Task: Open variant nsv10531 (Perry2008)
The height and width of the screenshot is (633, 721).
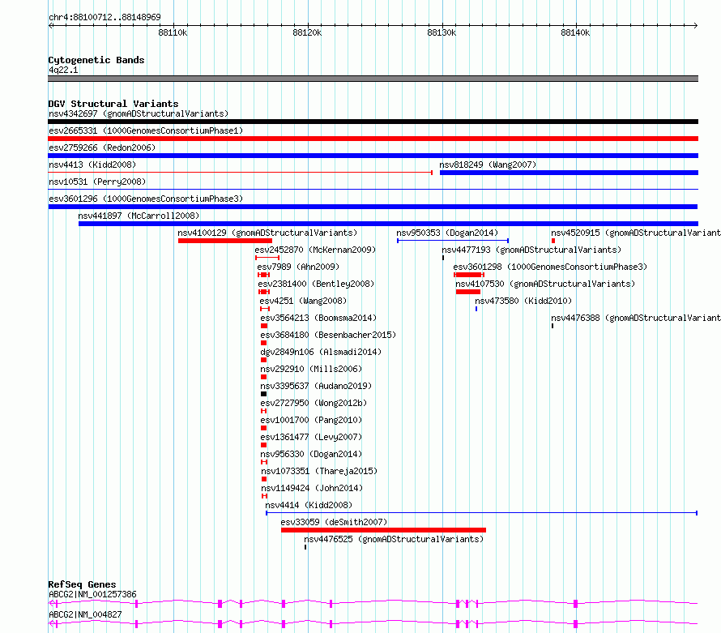Action: coord(97,182)
